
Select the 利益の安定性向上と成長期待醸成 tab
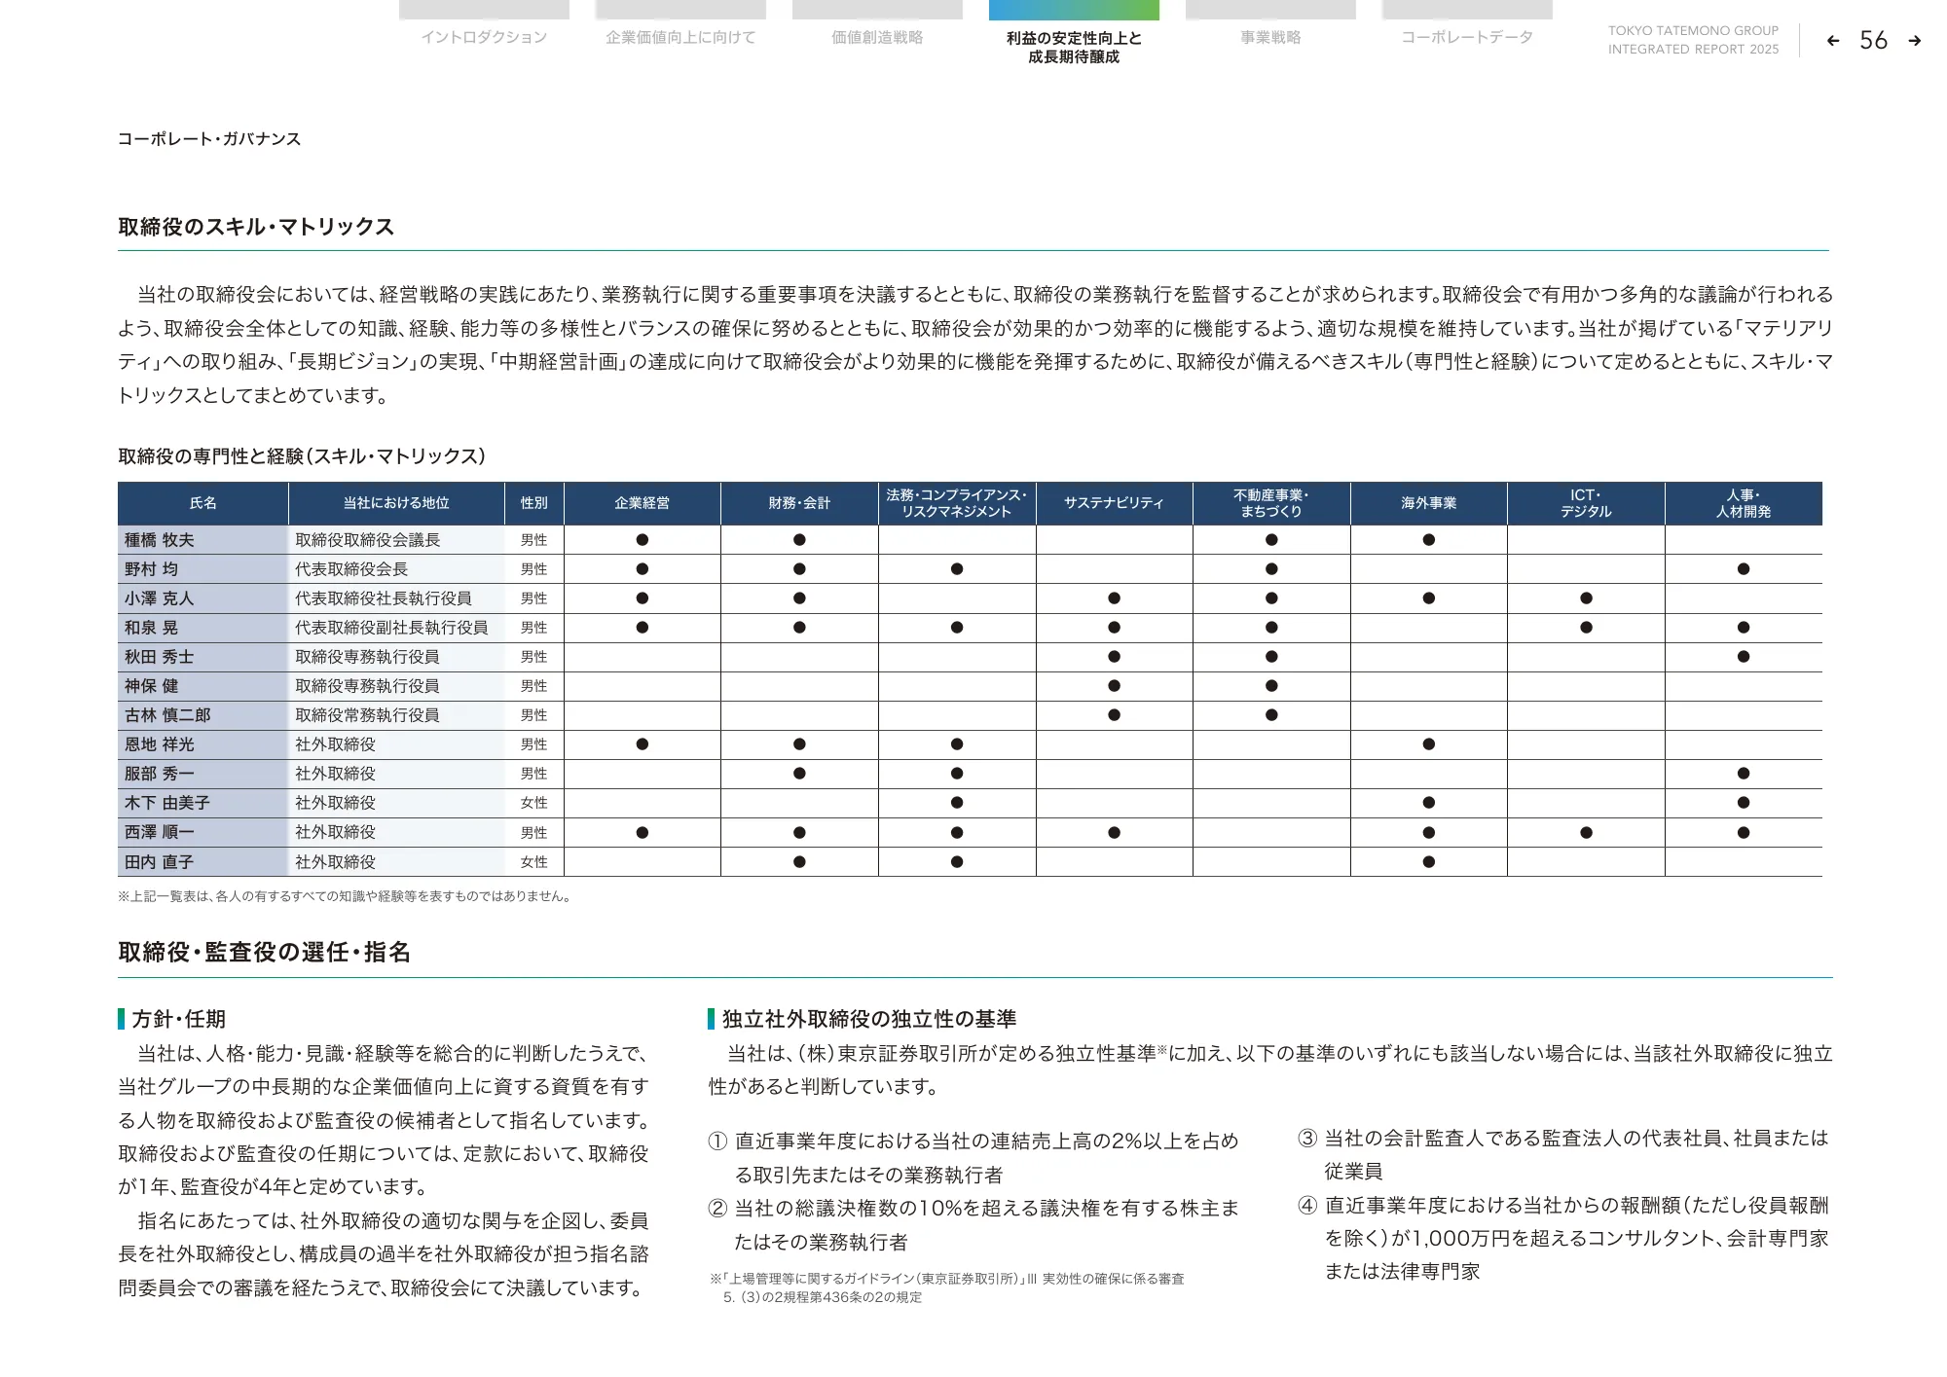1074,47
